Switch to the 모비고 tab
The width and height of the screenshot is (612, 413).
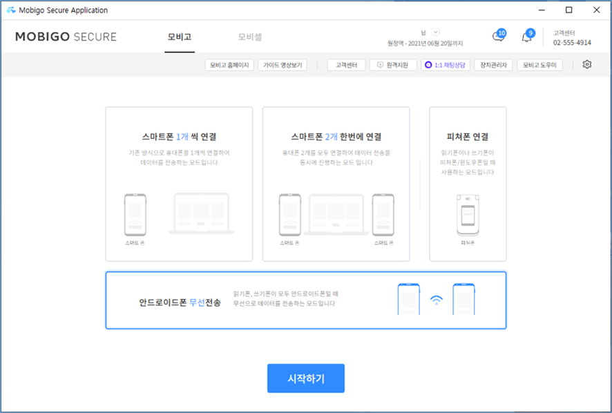click(180, 37)
